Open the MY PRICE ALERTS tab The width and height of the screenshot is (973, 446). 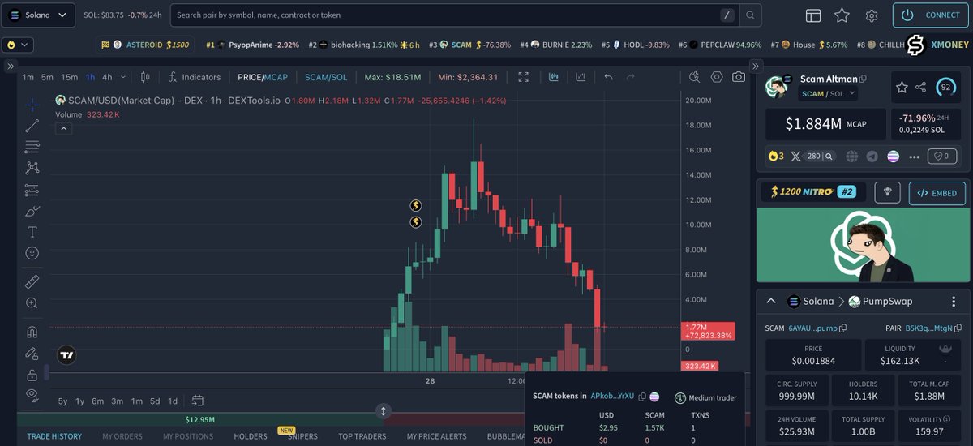(437, 436)
